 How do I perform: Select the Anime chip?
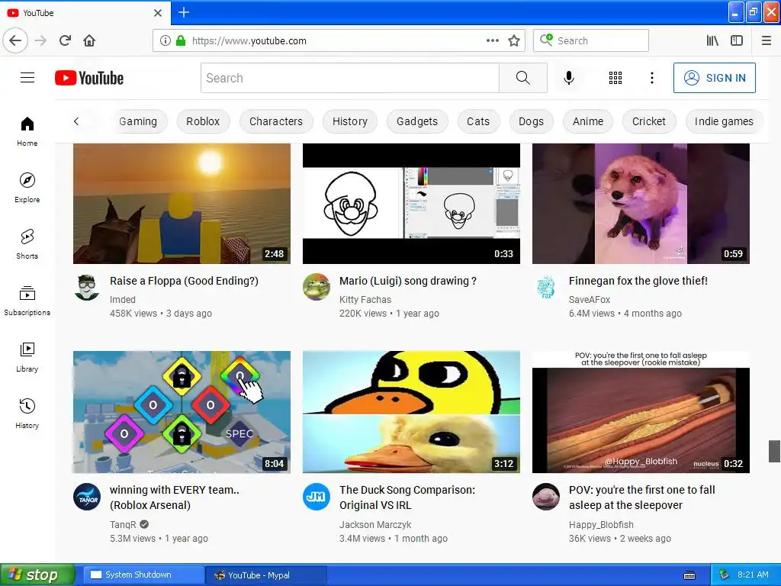588,121
